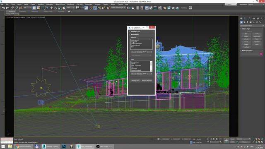The height and width of the screenshot is (149, 265).
Task: Select the Shapes create category
Action: (244, 22)
